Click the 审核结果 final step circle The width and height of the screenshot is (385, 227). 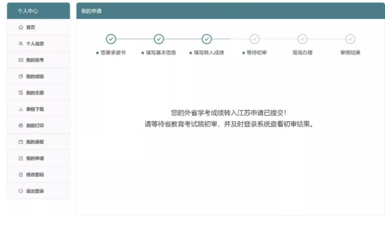tap(350, 39)
